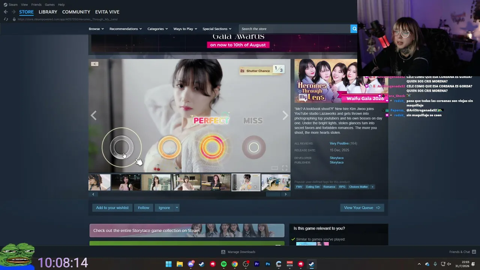480x270 pixels.
Task: Expand the Ways to Play dropdown
Action: [x=185, y=29]
